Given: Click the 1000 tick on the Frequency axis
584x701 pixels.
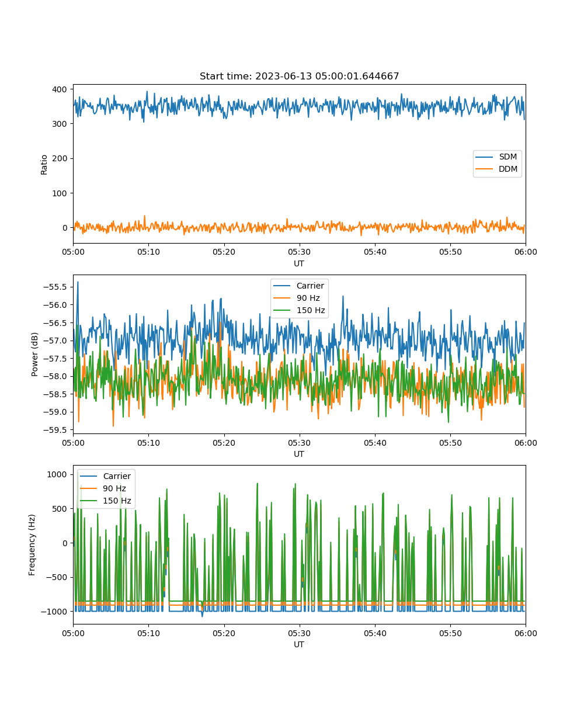Looking at the screenshot, I should point(58,474).
